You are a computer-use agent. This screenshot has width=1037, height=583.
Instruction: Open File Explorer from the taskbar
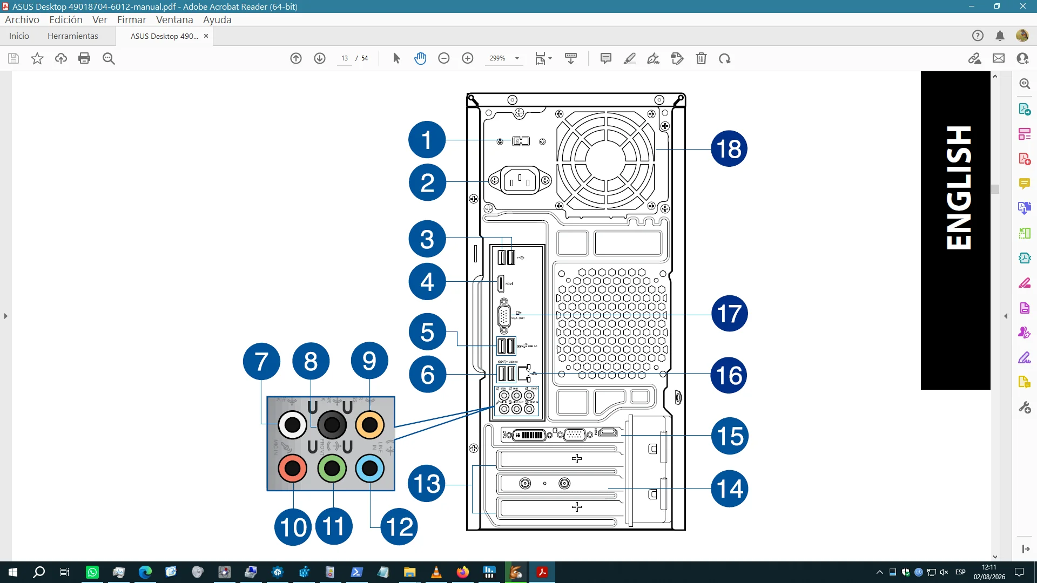pos(410,572)
